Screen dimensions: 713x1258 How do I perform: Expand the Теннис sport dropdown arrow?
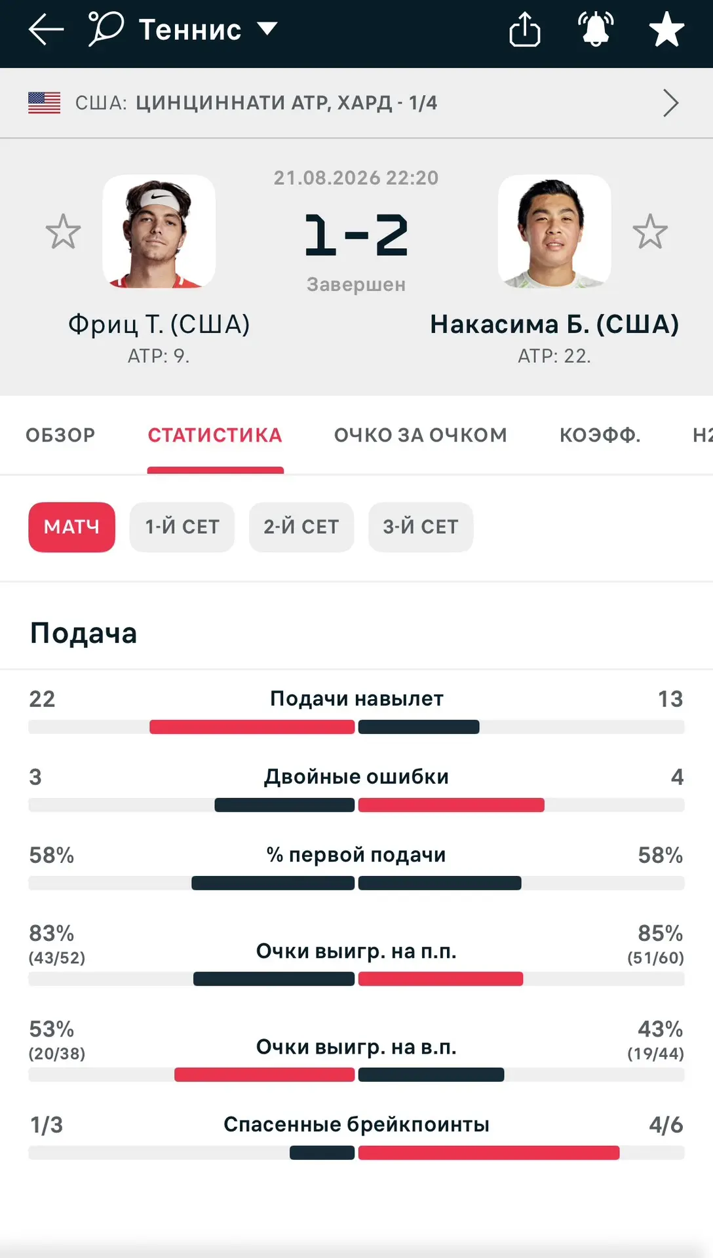coord(267,29)
